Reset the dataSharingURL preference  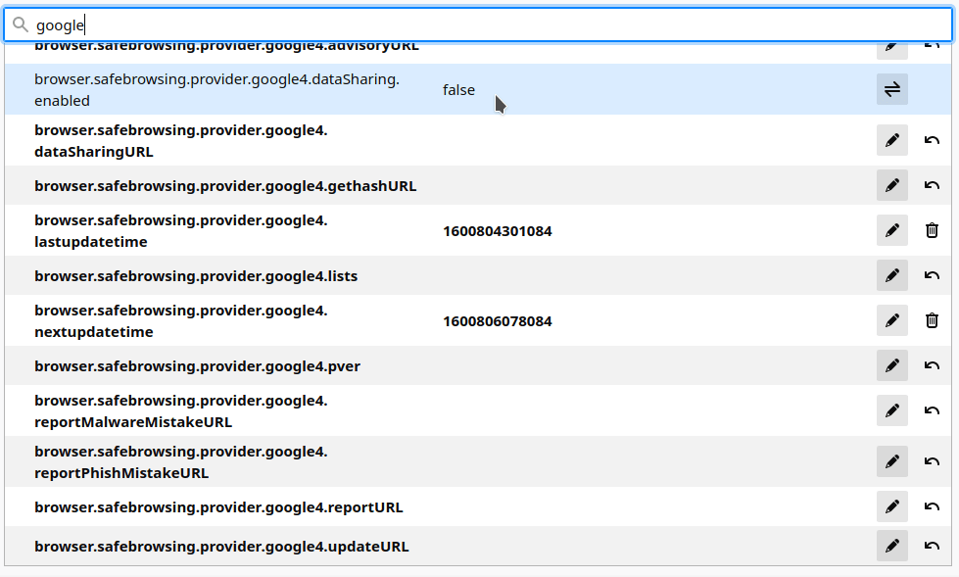coord(932,140)
